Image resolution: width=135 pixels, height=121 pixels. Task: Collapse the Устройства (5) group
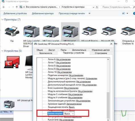2,51
